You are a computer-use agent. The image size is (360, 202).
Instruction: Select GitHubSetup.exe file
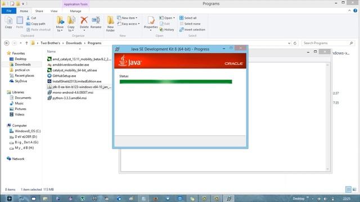(61, 76)
